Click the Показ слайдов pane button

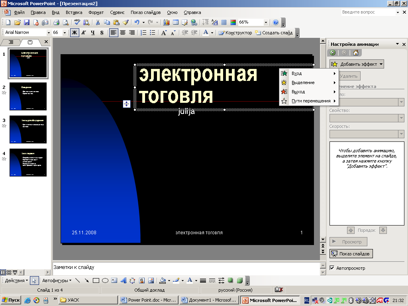(351, 254)
